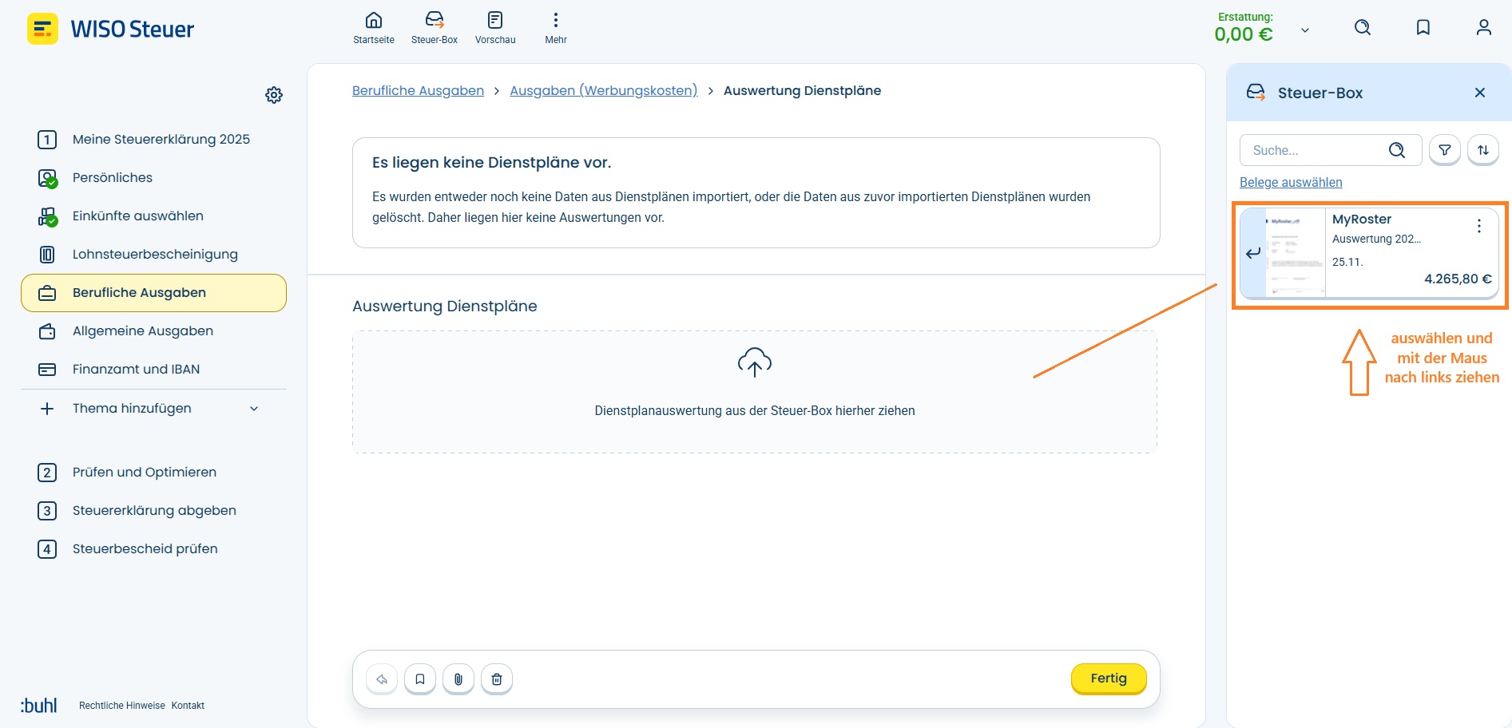
Task: Select Berufliche Ausgaben in sidebar
Action: tap(153, 293)
